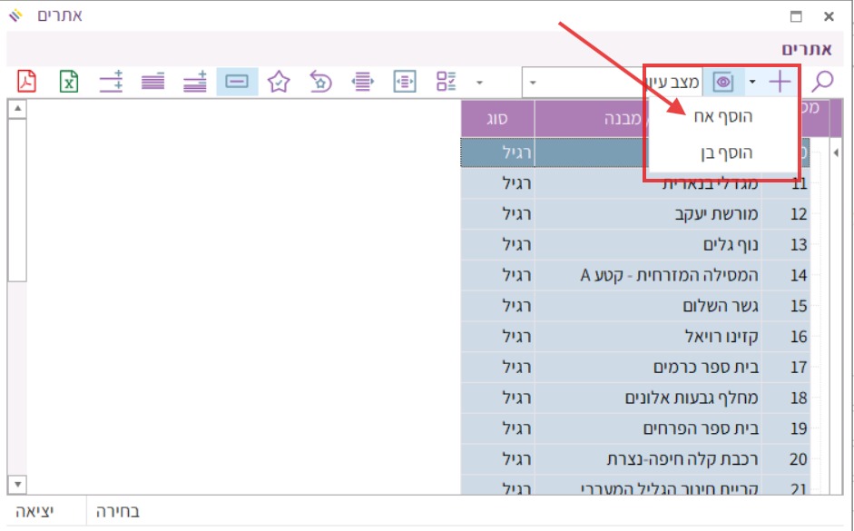This screenshot has width=854, height=531.
Task: Open the dropdown arrow beside the plus icon
Action: click(x=752, y=83)
